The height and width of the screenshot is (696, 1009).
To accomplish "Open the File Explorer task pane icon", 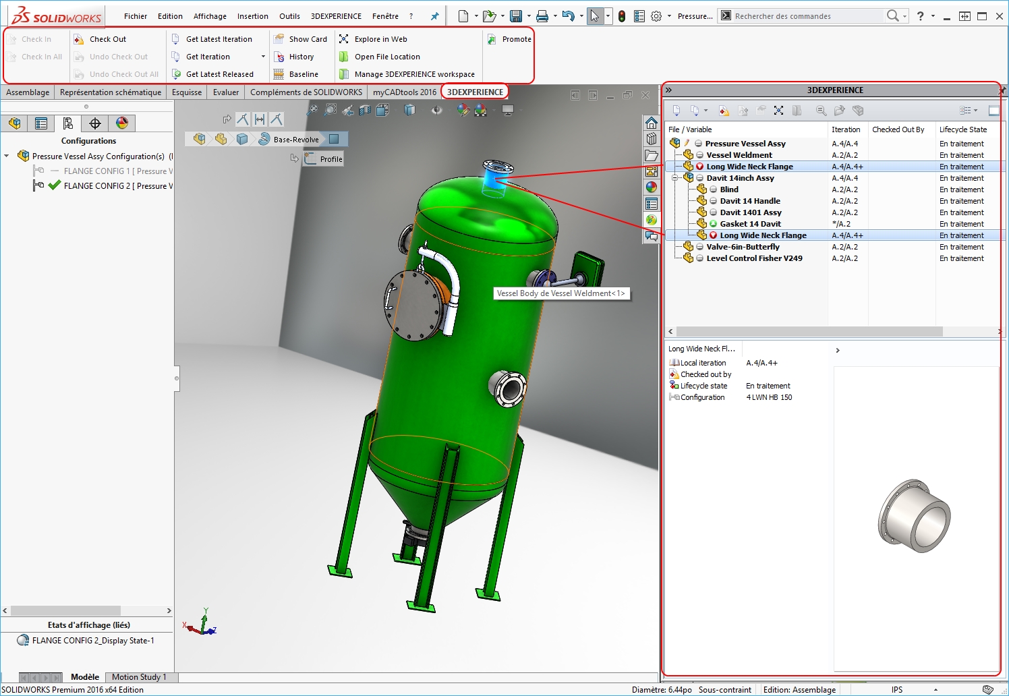I will pyautogui.click(x=652, y=155).
